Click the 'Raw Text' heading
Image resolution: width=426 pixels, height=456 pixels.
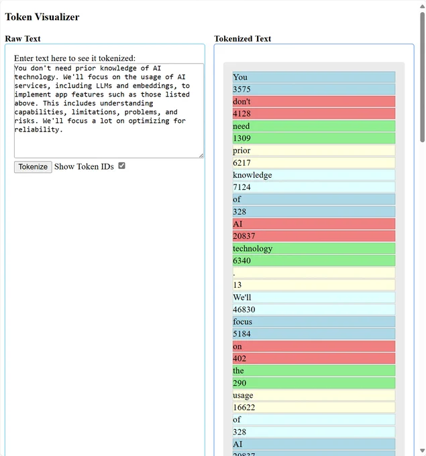[x=23, y=39]
